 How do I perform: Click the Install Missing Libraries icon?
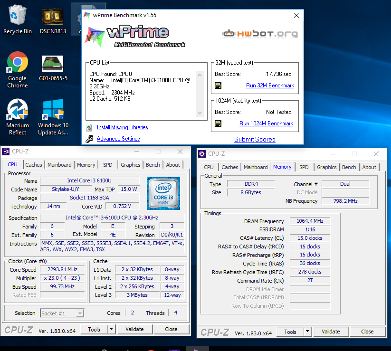pyautogui.click(x=89, y=127)
